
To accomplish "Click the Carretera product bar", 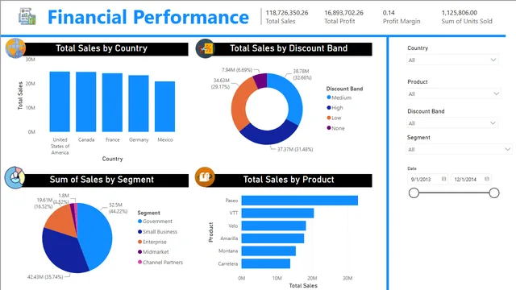I will click(266, 263).
